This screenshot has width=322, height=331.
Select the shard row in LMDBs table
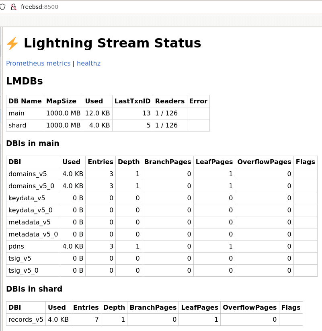17,125
